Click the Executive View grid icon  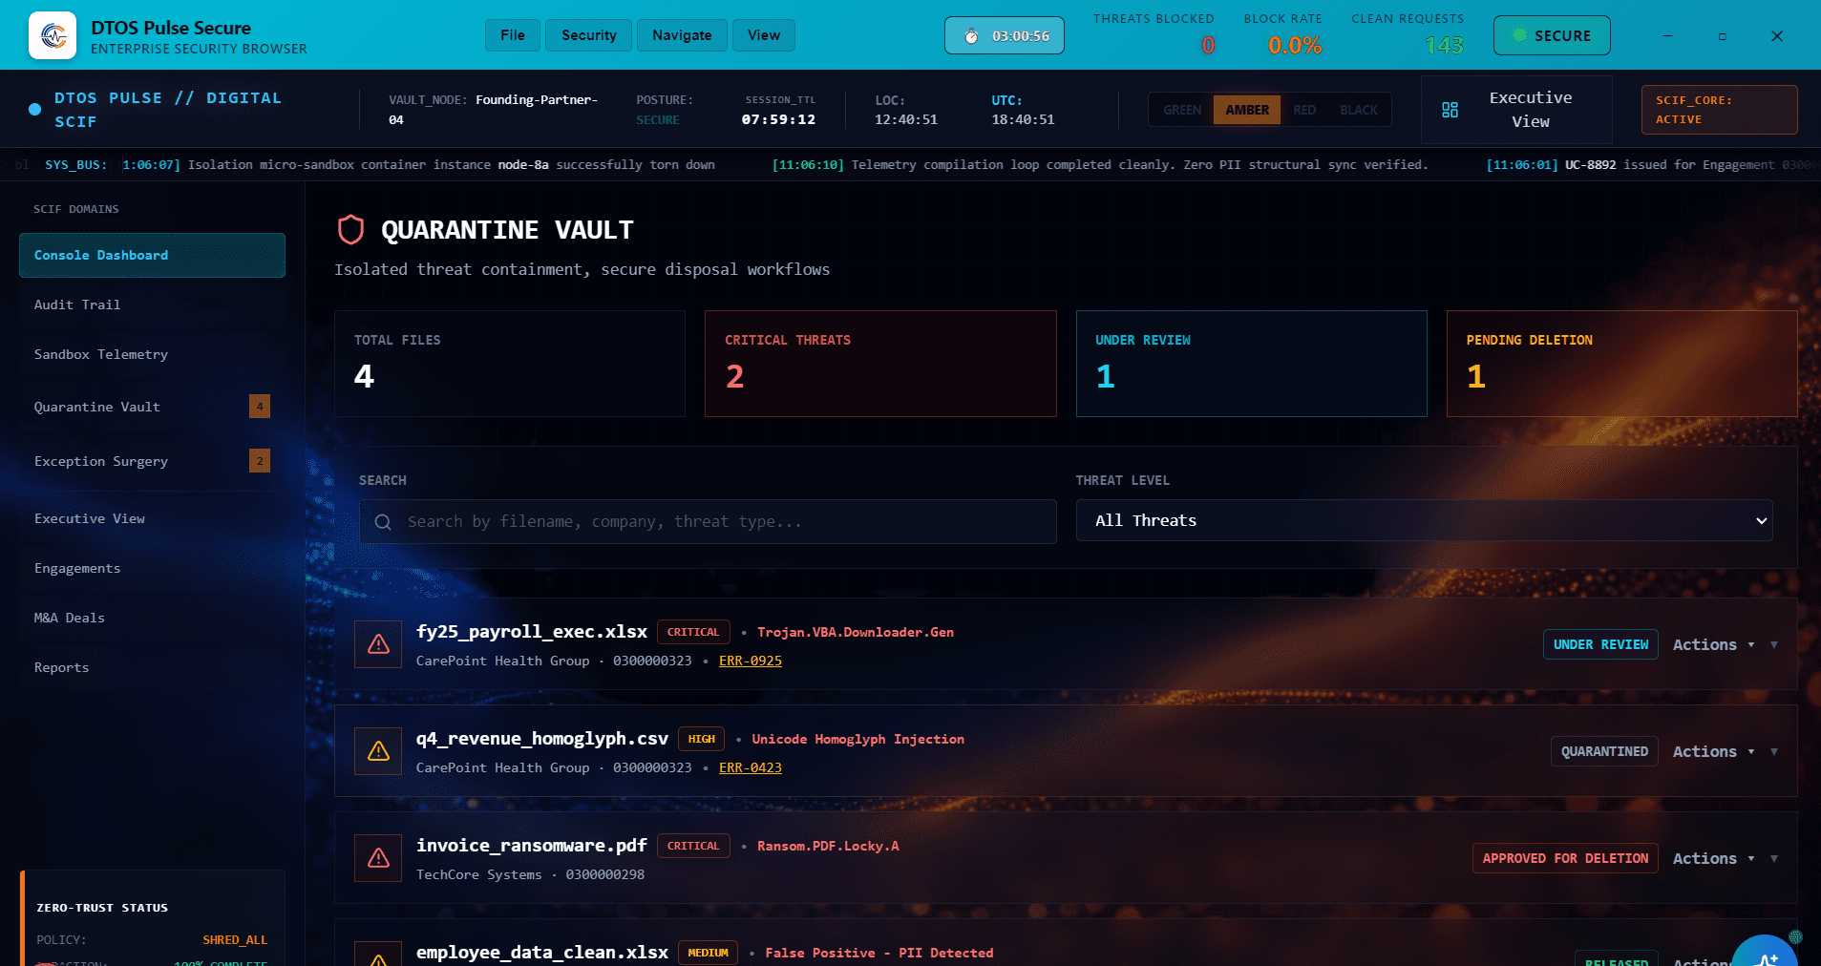1450,110
